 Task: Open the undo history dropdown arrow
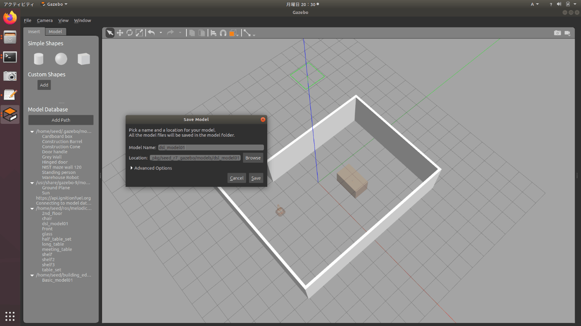[161, 33]
